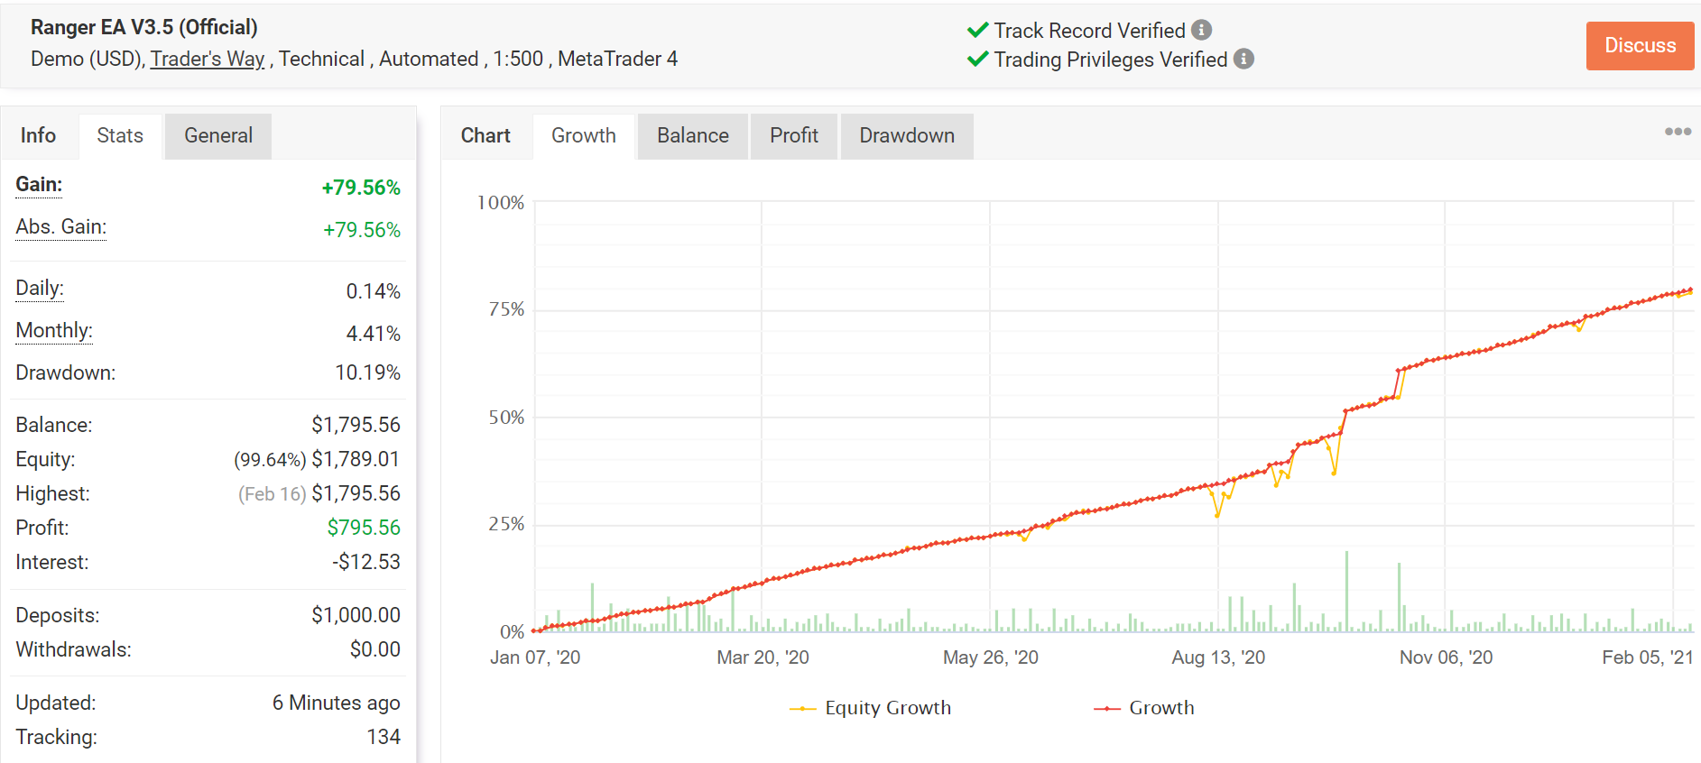This screenshot has height=763, width=1701.
Task: Click the 6 Minutes ago updated value
Action: (x=337, y=703)
